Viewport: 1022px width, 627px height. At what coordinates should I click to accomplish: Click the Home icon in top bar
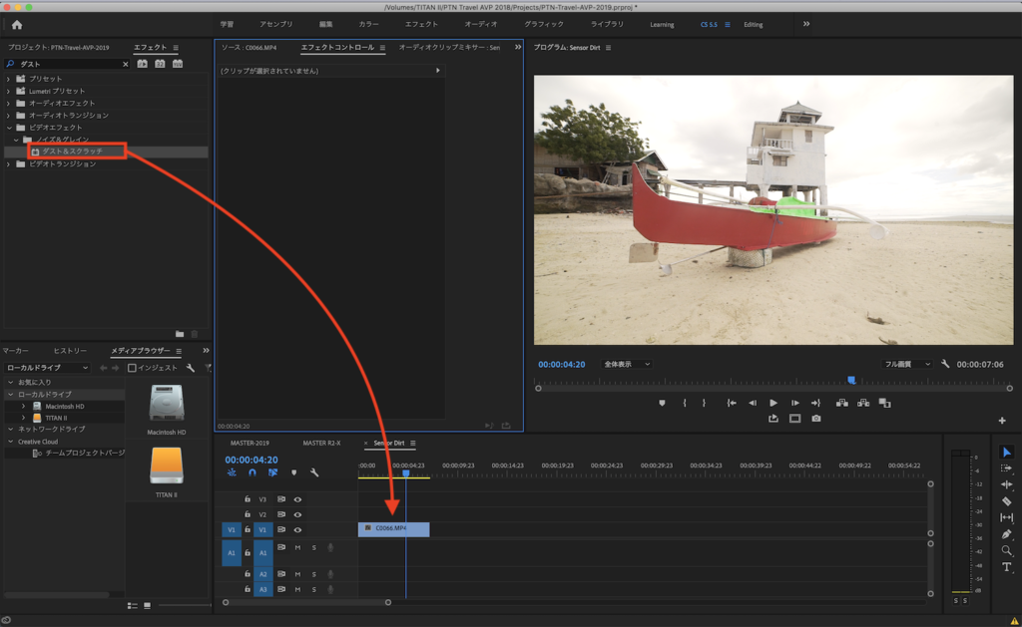tap(16, 24)
